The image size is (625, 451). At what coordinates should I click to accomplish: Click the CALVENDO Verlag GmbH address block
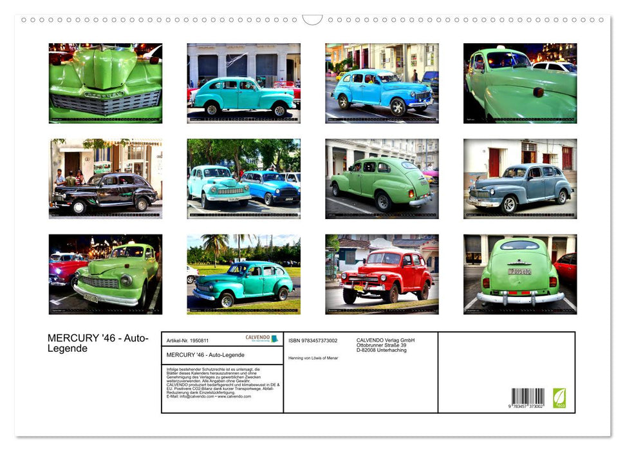point(386,345)
